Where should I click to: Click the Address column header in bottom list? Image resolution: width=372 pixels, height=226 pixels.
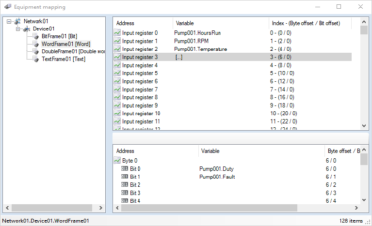tap(155, 151)
